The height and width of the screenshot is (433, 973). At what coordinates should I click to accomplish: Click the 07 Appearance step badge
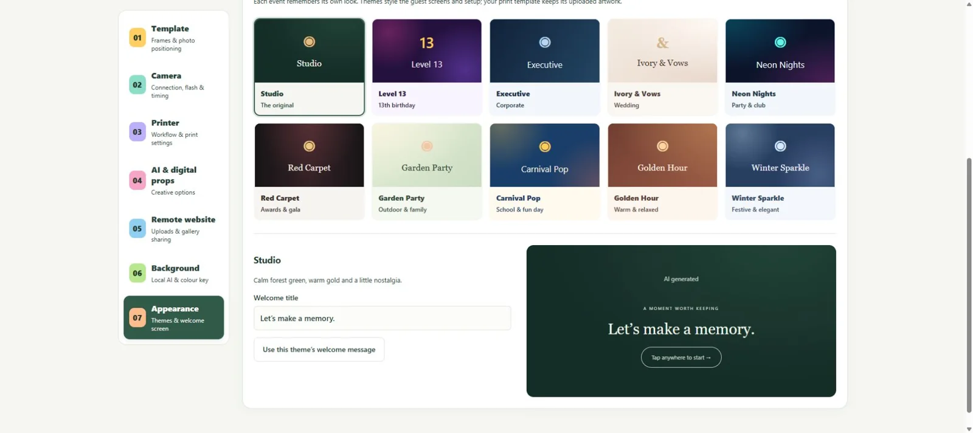click(137, 317)
